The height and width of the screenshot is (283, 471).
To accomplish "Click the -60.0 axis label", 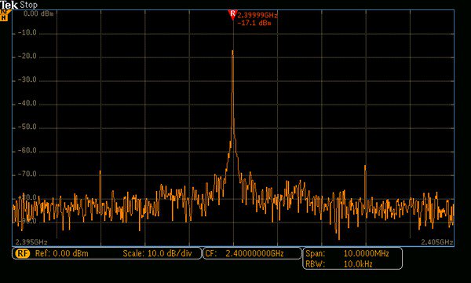I will [x=27, y=150].
